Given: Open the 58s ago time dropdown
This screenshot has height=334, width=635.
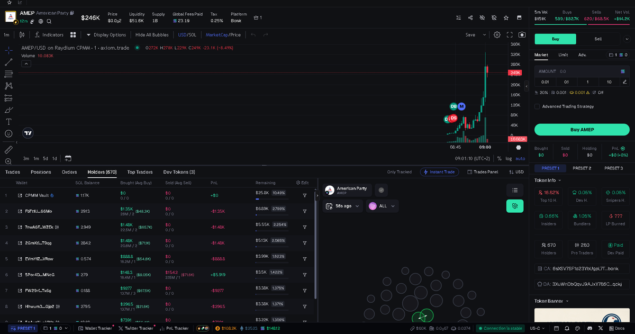Looking at the screenshot, I should point(343,206).
